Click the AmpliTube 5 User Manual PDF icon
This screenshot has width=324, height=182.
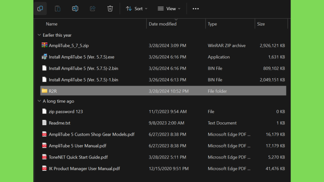pyautogui.click(x=45, y=146)
